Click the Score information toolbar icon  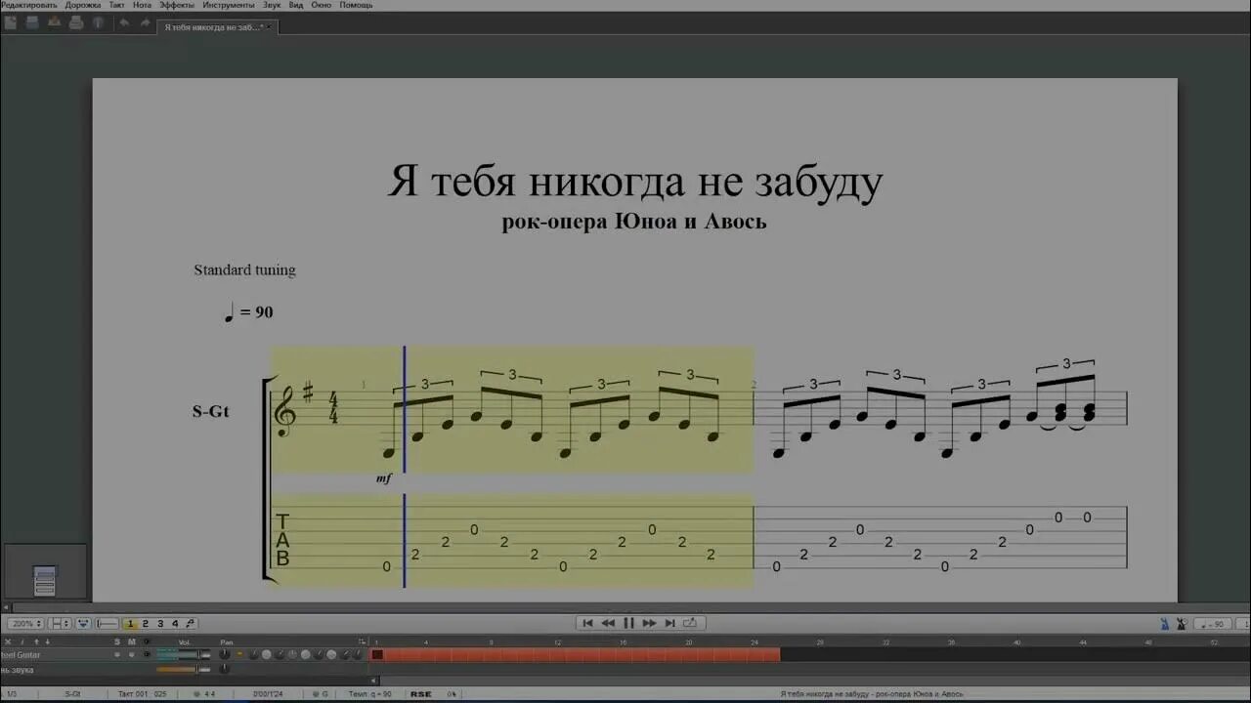tap(98, 22)
